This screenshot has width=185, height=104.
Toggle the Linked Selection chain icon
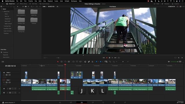(x=89, y=62)
